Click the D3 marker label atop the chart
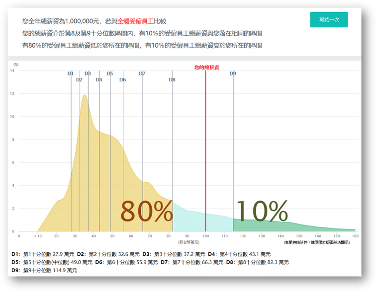 (88, 73)
